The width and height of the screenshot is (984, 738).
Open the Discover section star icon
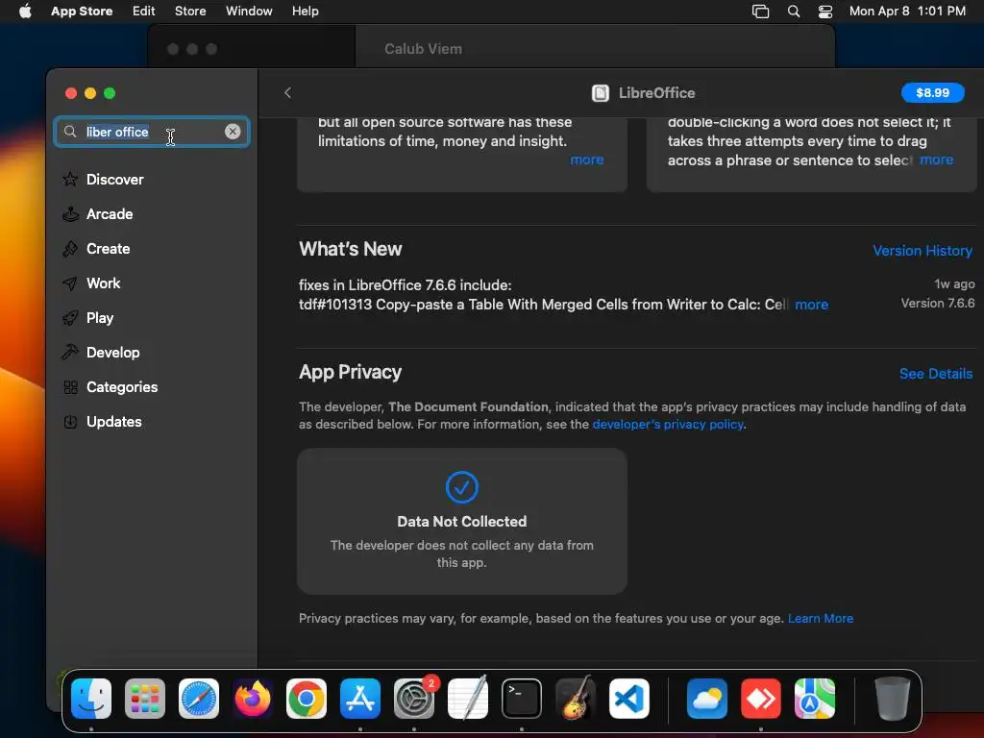[70, 180]
